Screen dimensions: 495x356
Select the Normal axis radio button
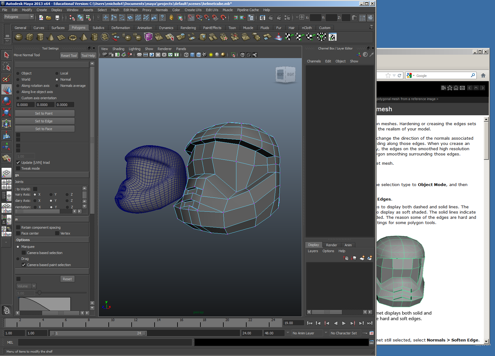(57, 79)
